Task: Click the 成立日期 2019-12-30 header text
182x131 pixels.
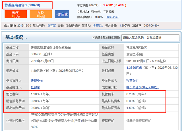Action: click(x=18, y=26)
